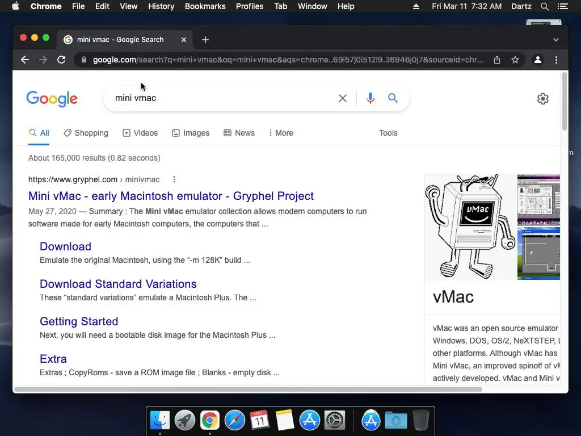The image size is (581, 436).
Task: Open the Profiles menu
Action: 250,6
